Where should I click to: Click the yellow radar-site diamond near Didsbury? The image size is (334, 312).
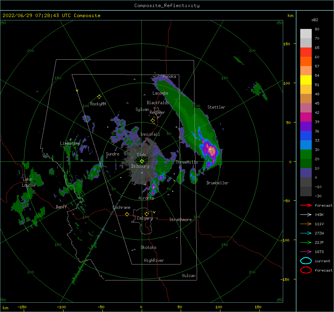[142, 161]
